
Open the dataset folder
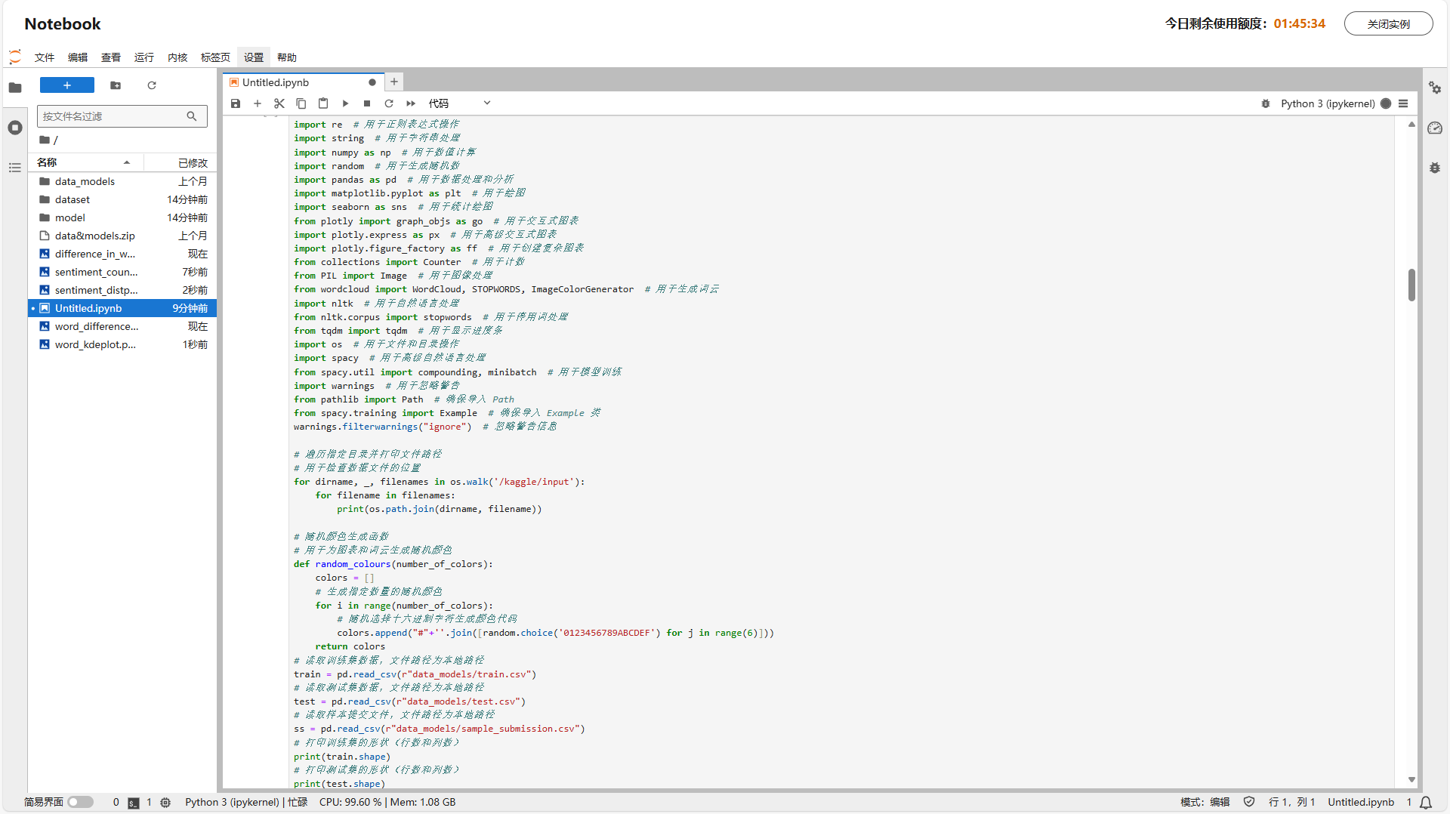[122, 199]
